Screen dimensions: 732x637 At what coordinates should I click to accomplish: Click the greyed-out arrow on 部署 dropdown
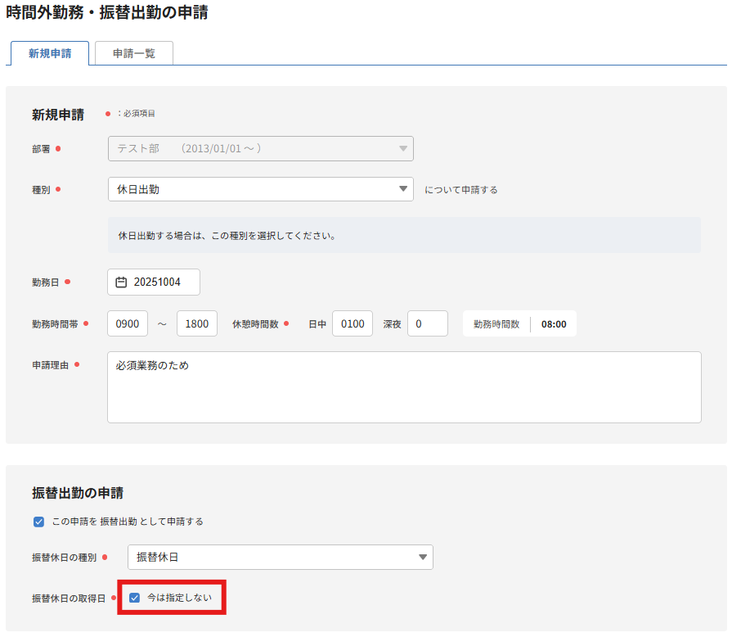pos(402,148)
